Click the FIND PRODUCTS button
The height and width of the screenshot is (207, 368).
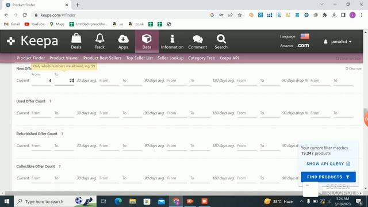[328, 177]
